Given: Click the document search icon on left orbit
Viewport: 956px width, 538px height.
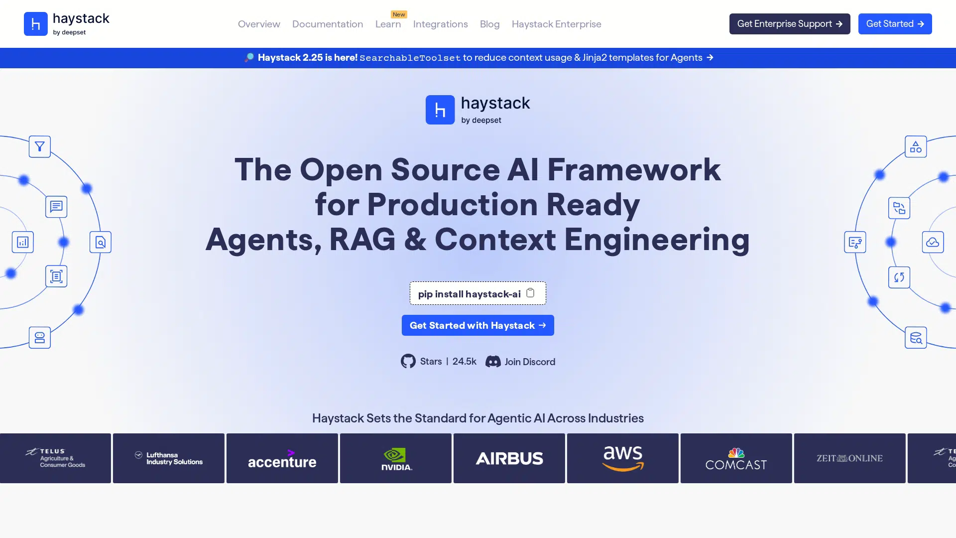Looking at the screenshot, I should 101,242.
